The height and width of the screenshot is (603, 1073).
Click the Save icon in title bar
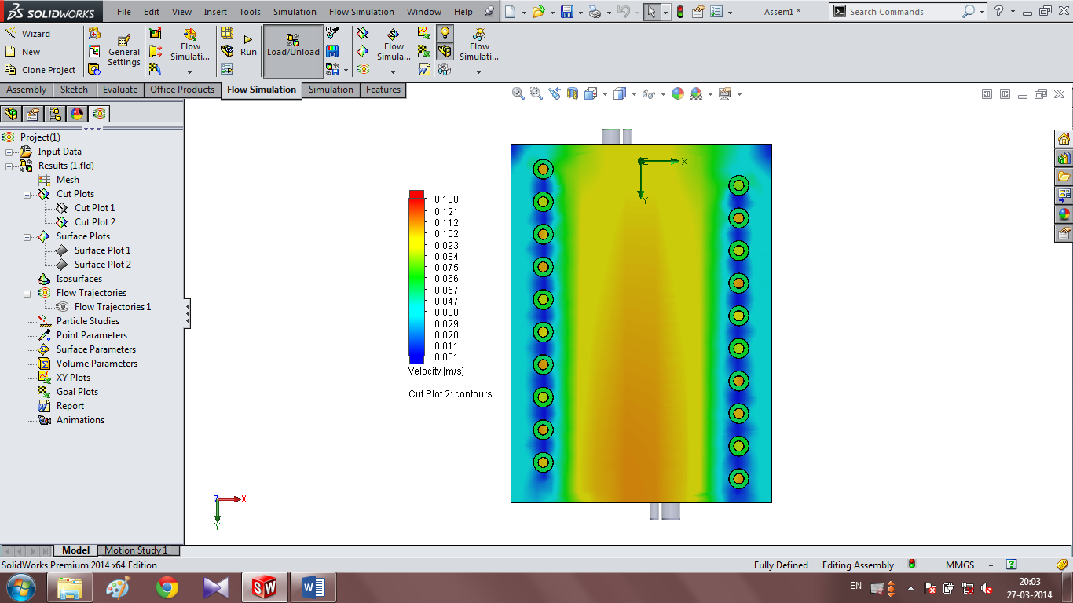coord(567,12)
